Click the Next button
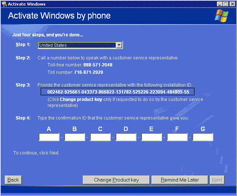Image resolution: width=237 pixels, height=196 pixels. click(217, 180)
